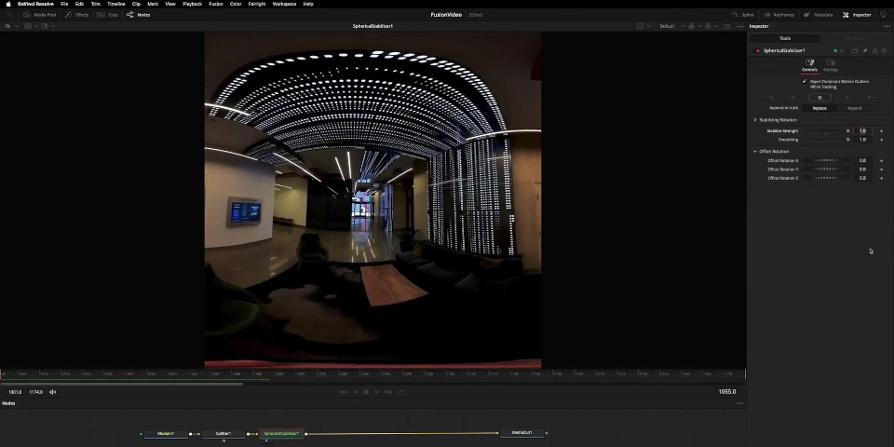Expand the Stabilizing Rotation section
Image resolution: width=894 pixels, height=447 pixels.
click(x=776, y=120)
